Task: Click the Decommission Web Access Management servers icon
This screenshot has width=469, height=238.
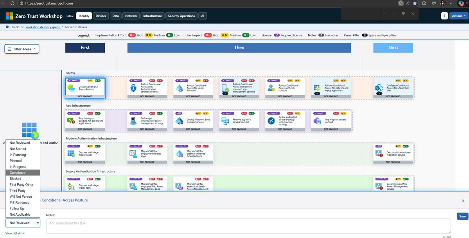Action: pyautogui.click(x=379, y=186)
